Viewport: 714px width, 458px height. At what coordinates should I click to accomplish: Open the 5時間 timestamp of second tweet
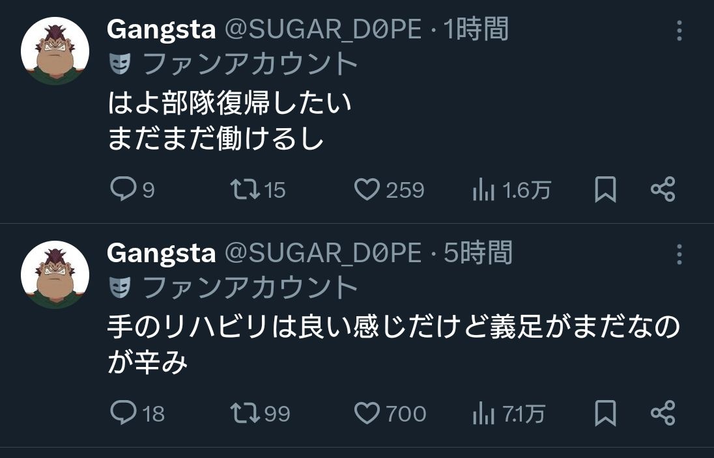(x=478, y=254)
